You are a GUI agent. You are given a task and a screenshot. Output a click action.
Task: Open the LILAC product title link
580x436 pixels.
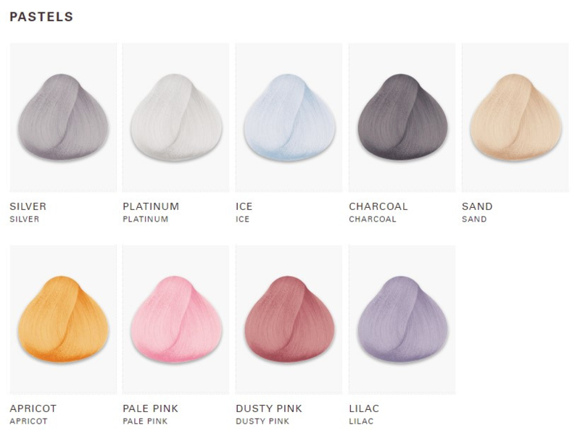(x=364, y=408)
